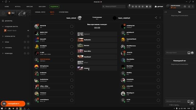
Task: Click grimhorn3's skill level badge
Action: (x=158, y=33)
